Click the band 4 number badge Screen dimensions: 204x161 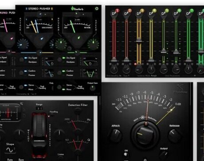coord(154,11)
